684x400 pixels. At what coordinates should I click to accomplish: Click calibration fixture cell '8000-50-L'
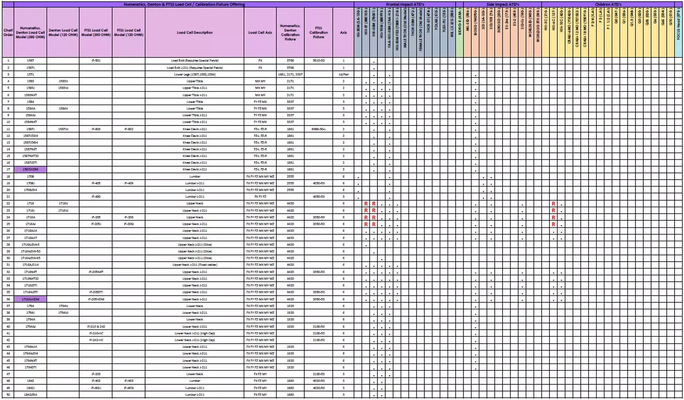pyautogui.click(x=318, y=129)
